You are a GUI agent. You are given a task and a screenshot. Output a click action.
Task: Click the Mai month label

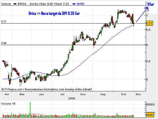[22, 94]
